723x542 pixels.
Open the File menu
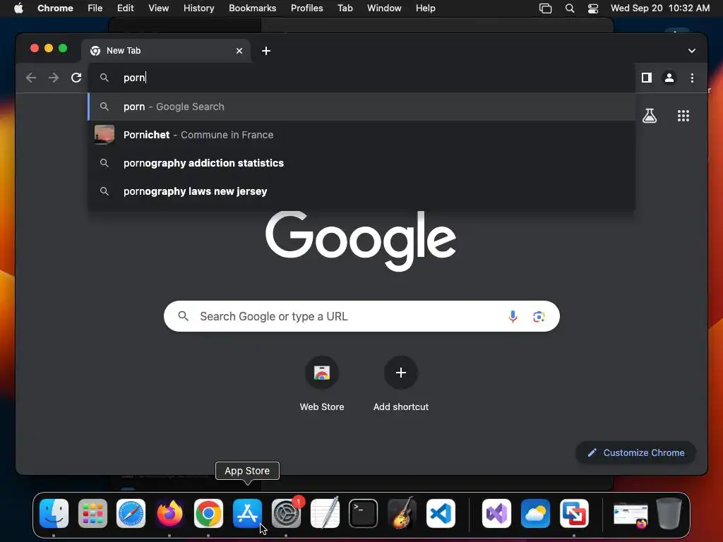click(95, 8)
